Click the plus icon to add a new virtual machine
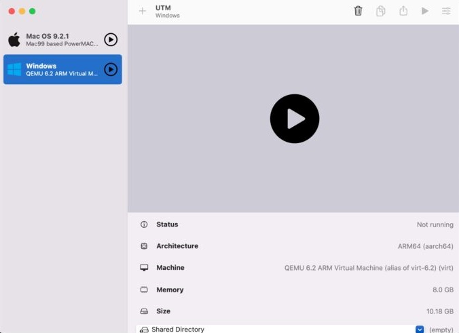459x333 pixels. [x=143, y=11]
